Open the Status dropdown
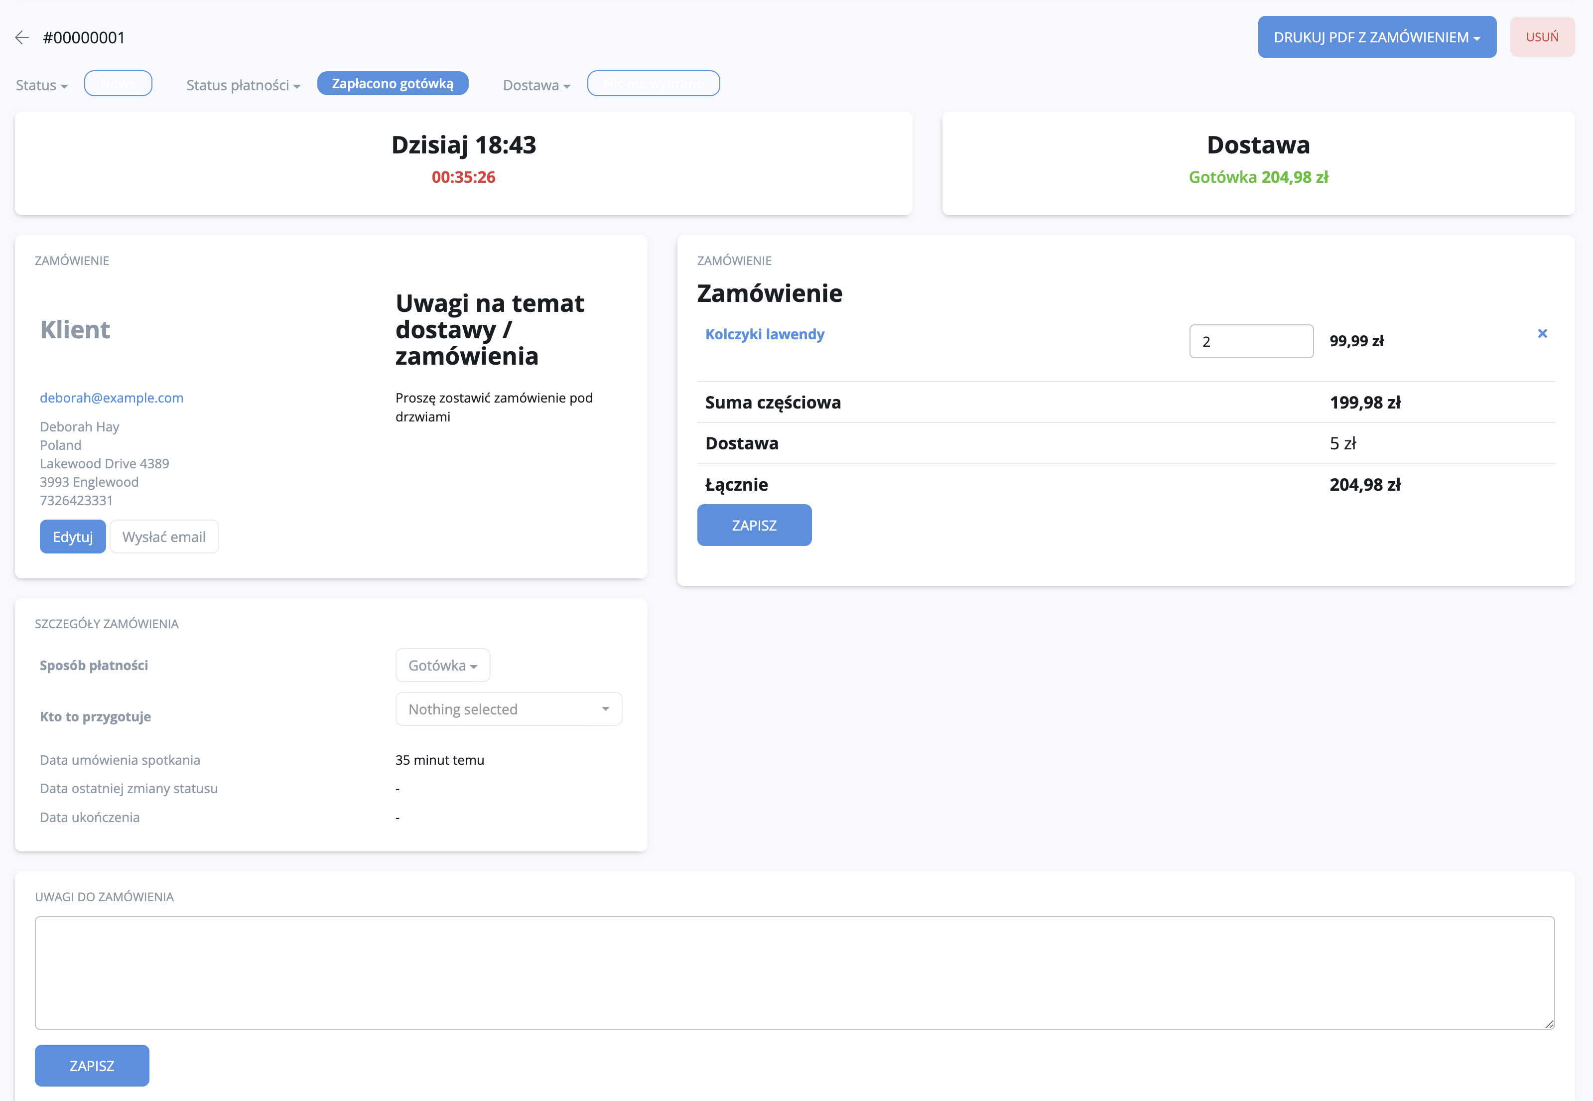The width and height of the screenshot is (1593, 1101). pyautogui.click(x=41, y=86)
